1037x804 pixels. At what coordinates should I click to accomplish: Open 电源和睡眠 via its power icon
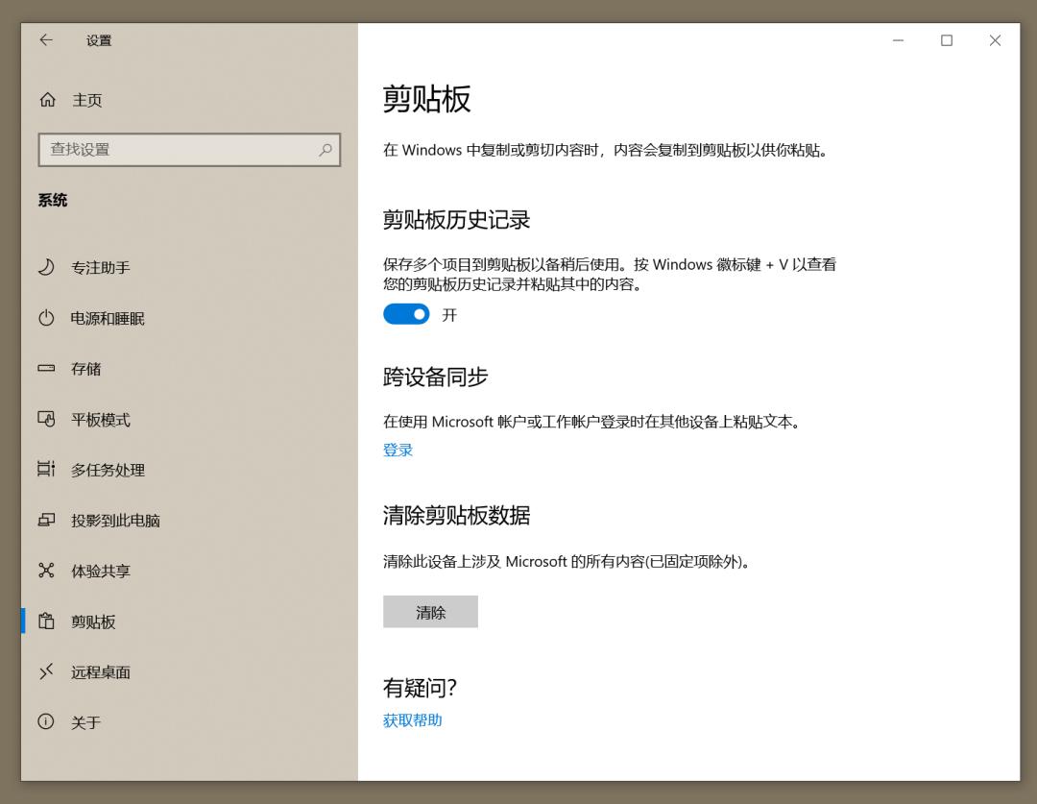48,318
